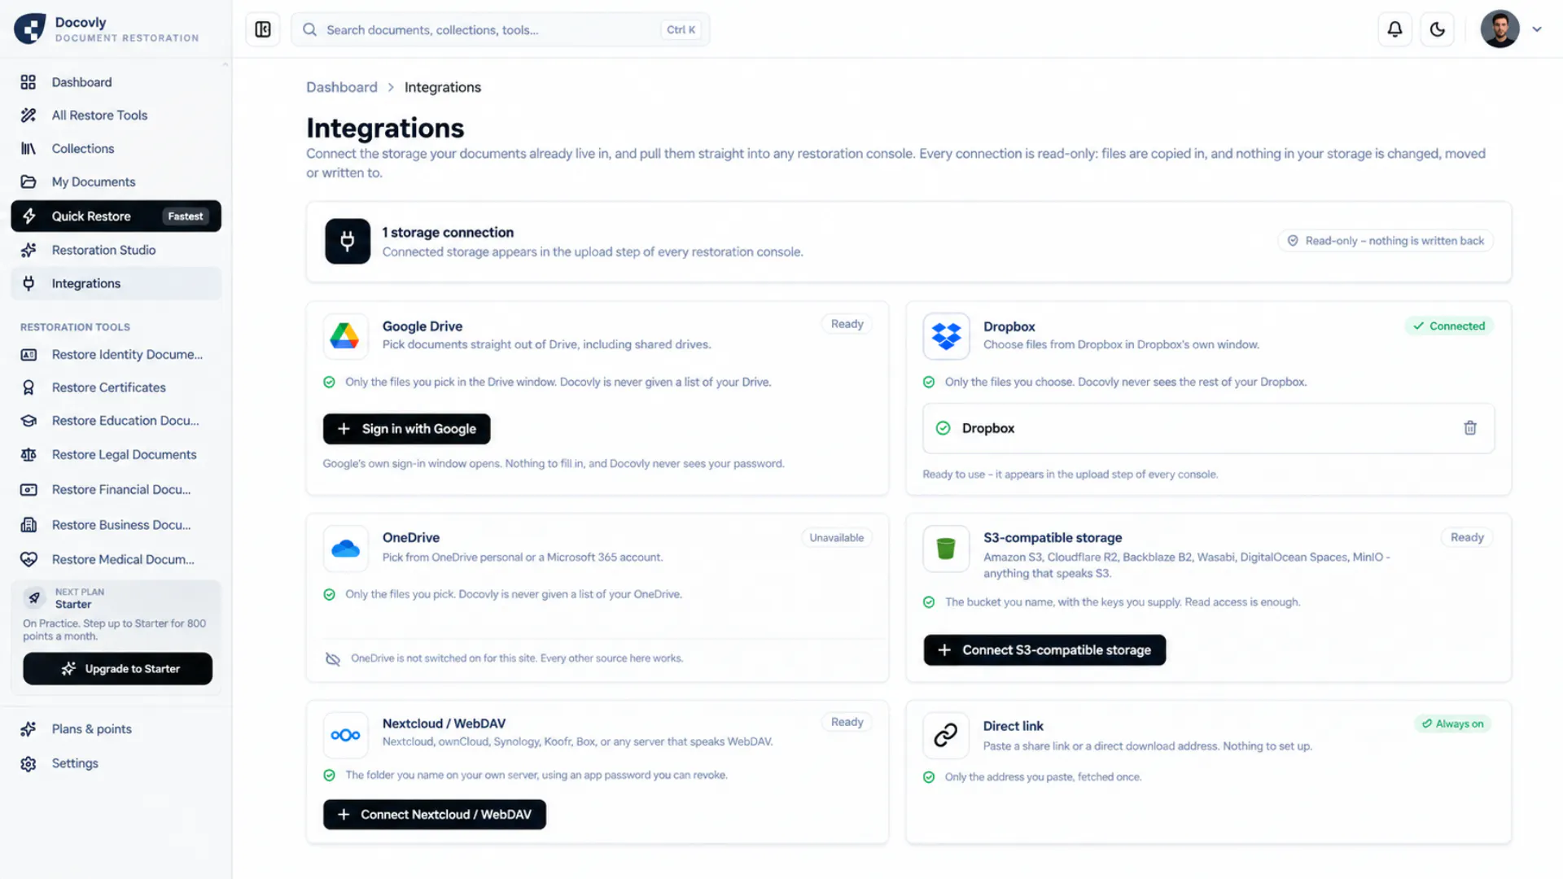
Task: Open My Documents
Action: (116, 182)
